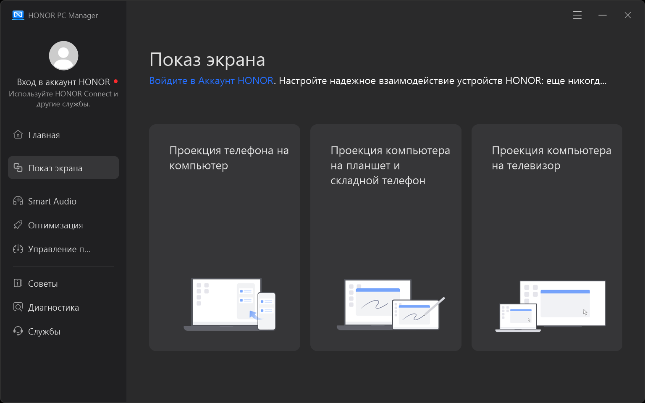Image resolution: width=645 pixels, height=403 pixels.
Task: Close the HONOR PC Manager window
Action: (628, 15)
